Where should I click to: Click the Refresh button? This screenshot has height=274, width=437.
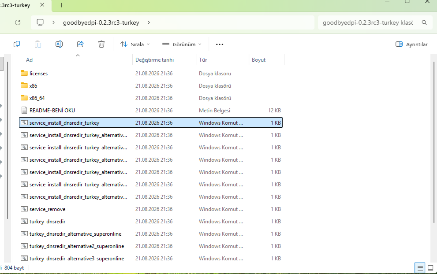click(18, 22)
